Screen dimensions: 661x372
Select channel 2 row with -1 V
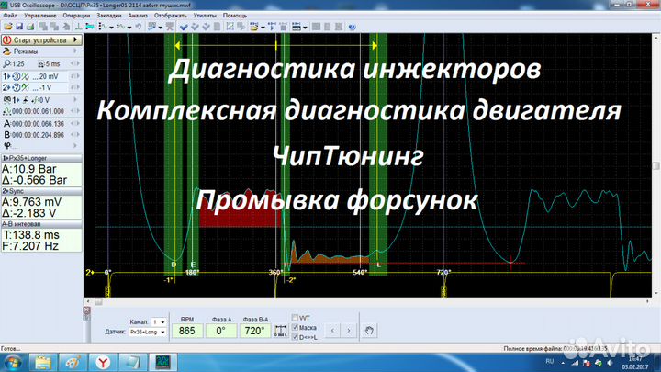point(35,88)
